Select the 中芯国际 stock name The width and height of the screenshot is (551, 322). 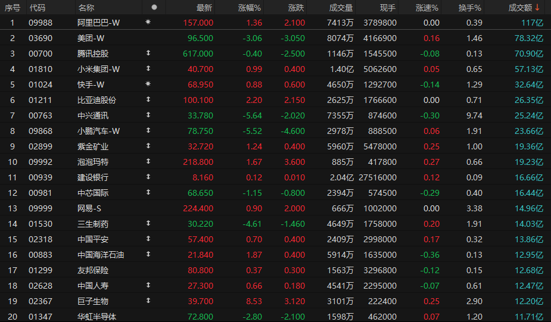[x=93, y=193]
